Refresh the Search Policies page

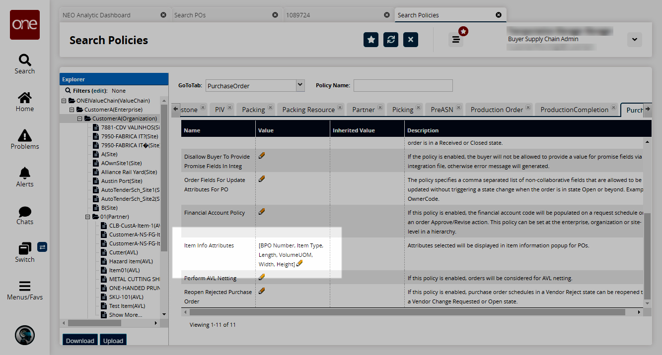[391, 40]
